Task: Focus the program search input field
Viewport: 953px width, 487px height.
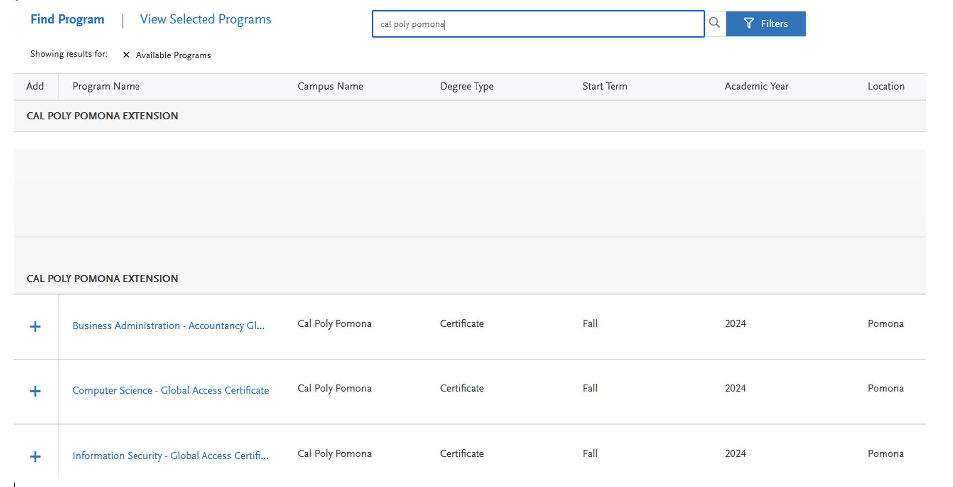Action: pos(538,24)
